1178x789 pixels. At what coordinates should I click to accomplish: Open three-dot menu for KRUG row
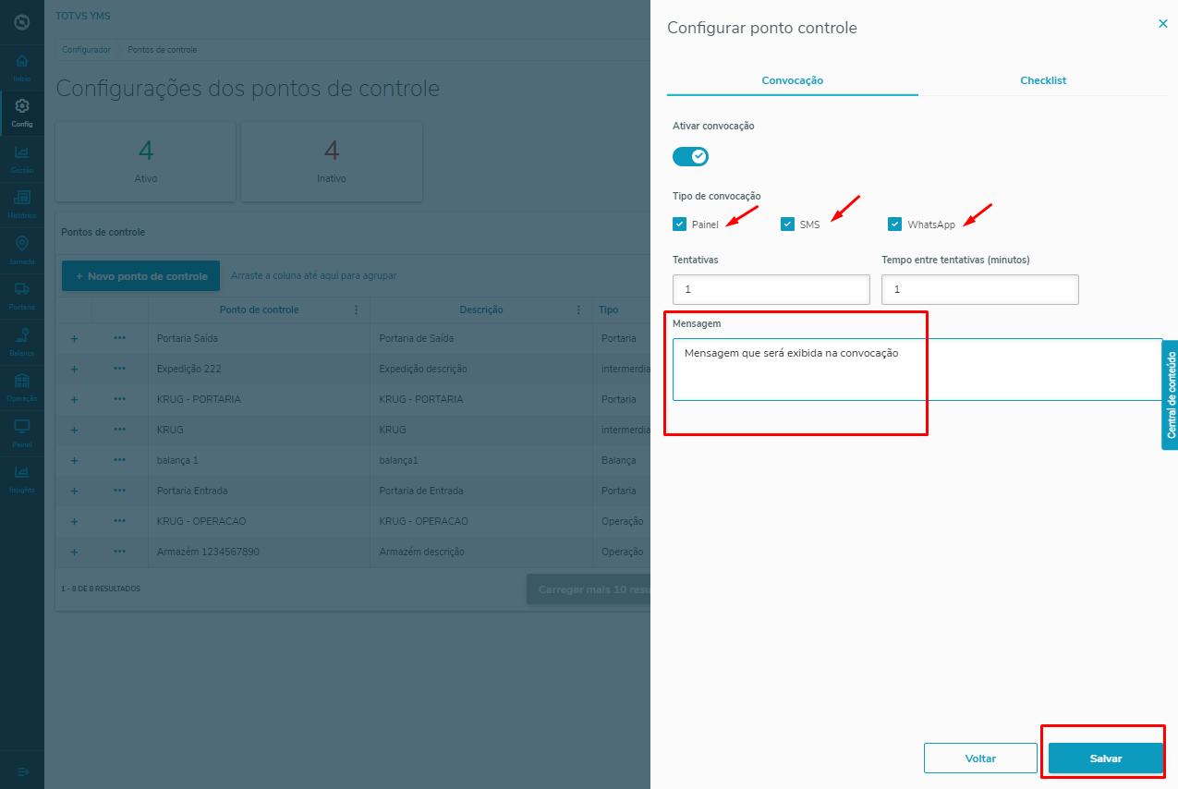(x=119, y=430)
